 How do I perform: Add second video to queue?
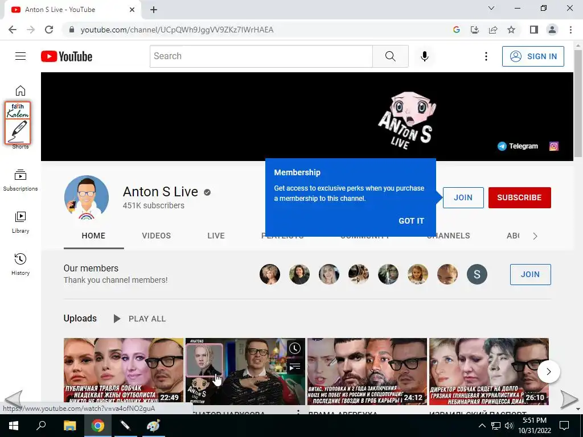295,367
